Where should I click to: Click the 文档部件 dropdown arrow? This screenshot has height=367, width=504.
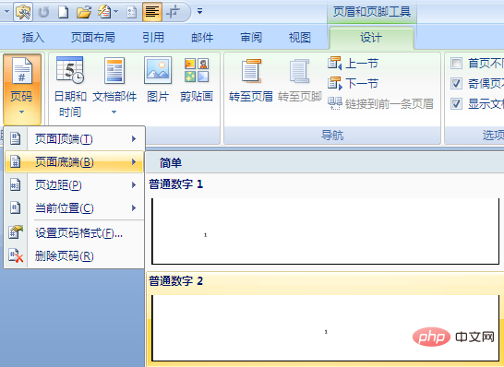[114, 112]
